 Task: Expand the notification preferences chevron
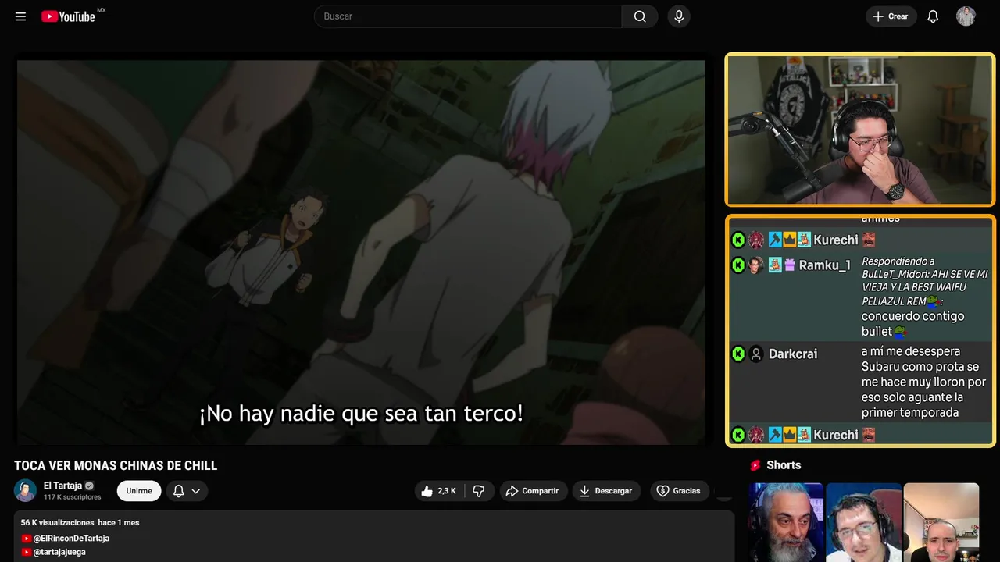pyautogui.click(x=196, y=491)
